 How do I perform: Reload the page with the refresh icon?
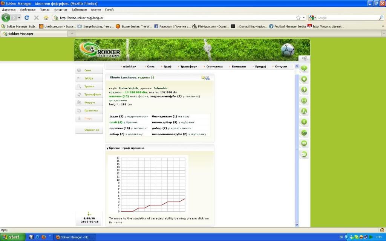pos(27,18)
